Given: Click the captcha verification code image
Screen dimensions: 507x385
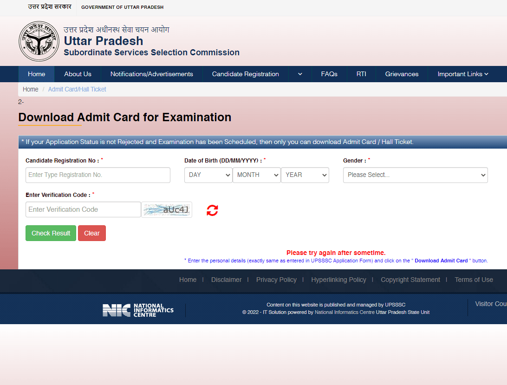Looking at the screenshot, I should pos(167,210).
